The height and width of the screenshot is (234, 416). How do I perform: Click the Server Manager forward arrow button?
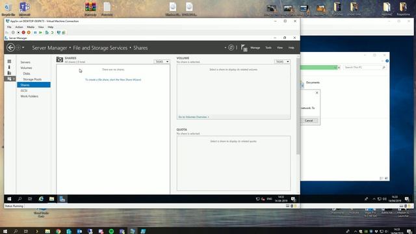18,47
